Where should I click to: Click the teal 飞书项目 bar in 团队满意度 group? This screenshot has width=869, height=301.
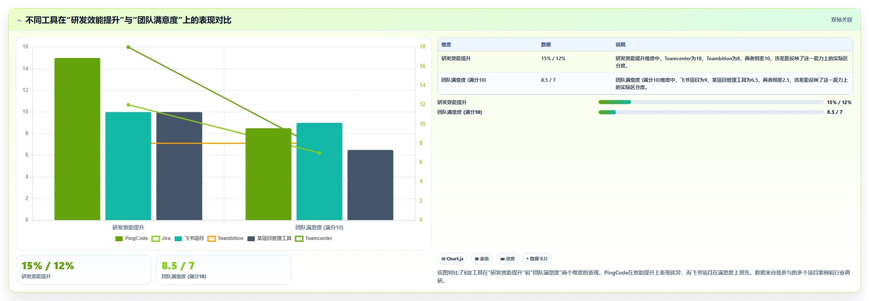[319, 171]
